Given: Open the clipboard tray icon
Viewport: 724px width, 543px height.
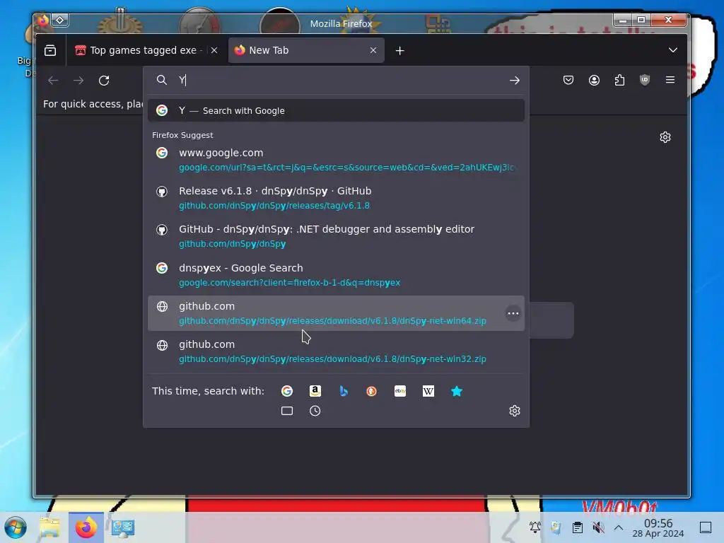Looking at the screenshot, I should pos(577,527).
